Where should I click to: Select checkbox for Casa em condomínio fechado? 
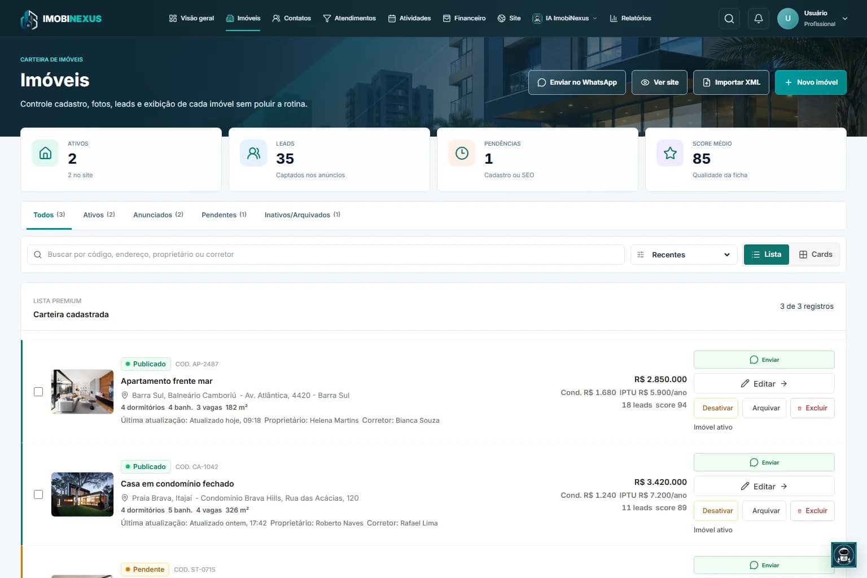(38, 494)
